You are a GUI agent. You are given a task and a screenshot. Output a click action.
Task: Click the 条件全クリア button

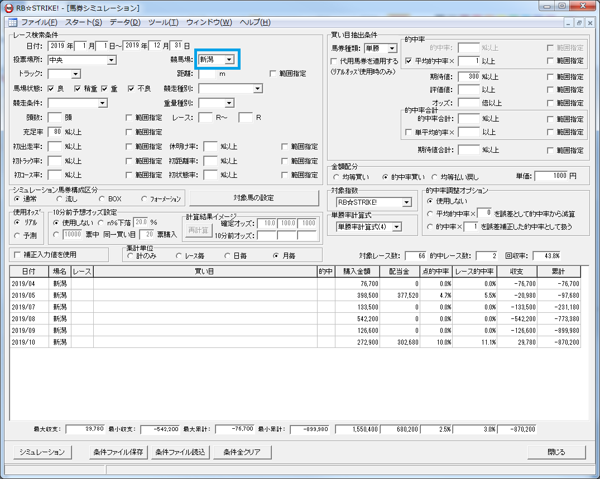[242, 452]
